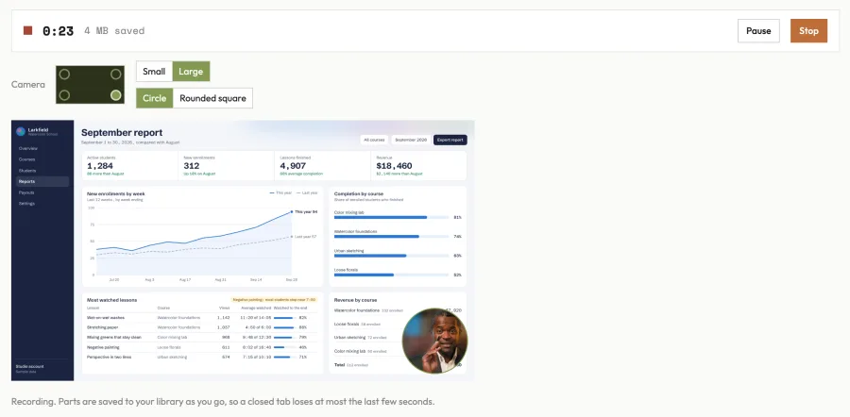Click the 'September report' heading
850x417 pixels.
point(122,133)
